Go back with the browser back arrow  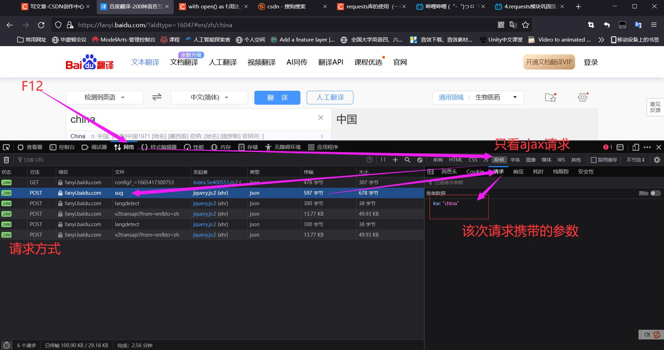(x=10, y=25)
